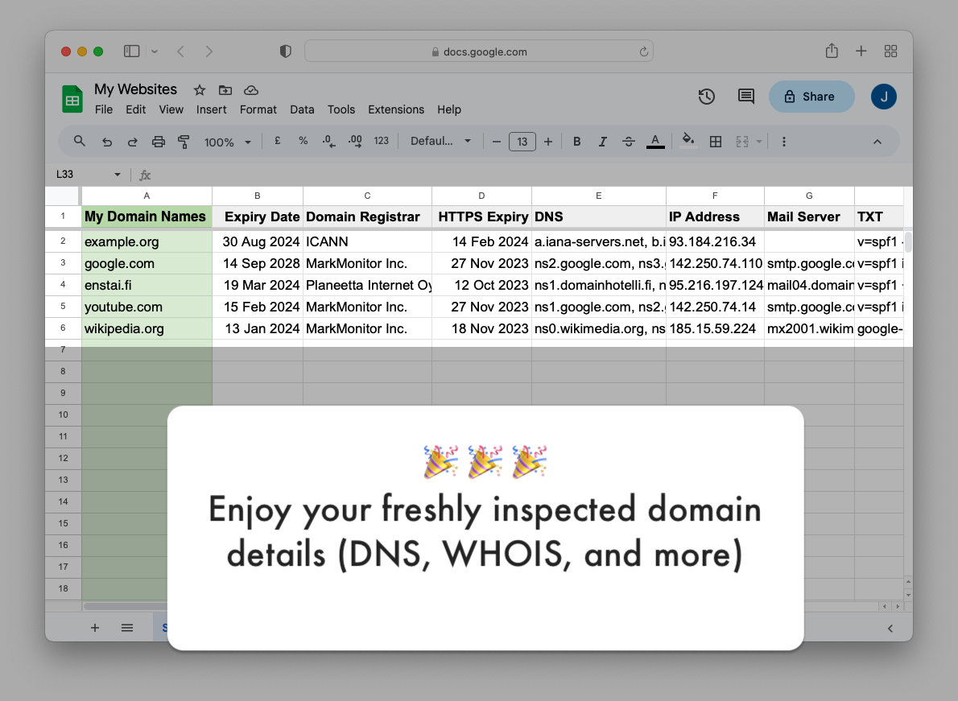Open the all sheets list icon
The image size is (958, 701).
127,628
